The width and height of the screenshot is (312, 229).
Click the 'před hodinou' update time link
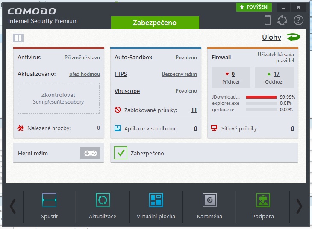85,74
